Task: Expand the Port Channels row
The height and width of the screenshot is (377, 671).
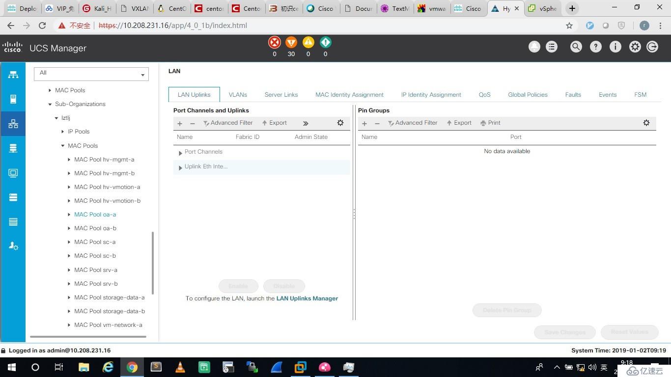Action: [180, 153]
